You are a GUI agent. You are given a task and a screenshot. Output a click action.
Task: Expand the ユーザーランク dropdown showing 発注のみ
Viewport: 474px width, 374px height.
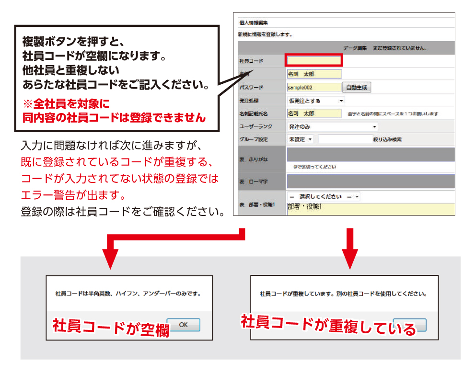pyautogui.click(x=332, y=127)
